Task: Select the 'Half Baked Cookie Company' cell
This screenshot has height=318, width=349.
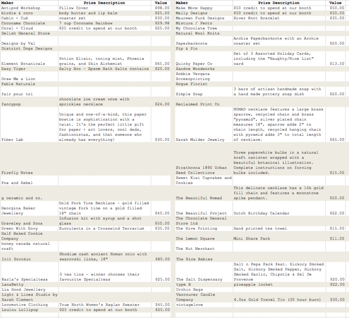Action: [x=29, y=236]
